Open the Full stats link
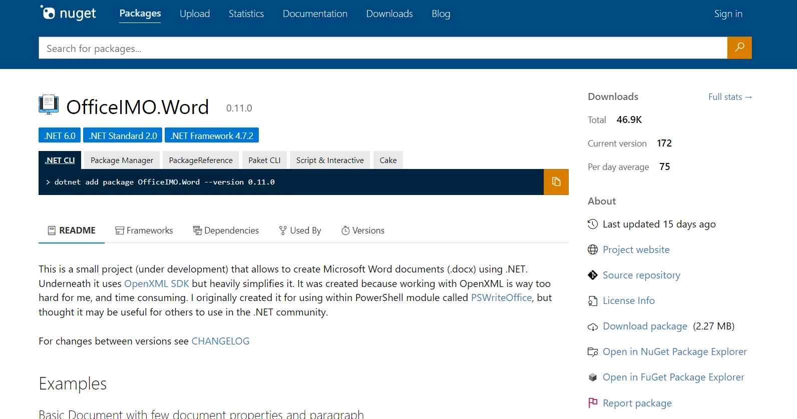This screenshot has width=797, height=419. point(729,97)
